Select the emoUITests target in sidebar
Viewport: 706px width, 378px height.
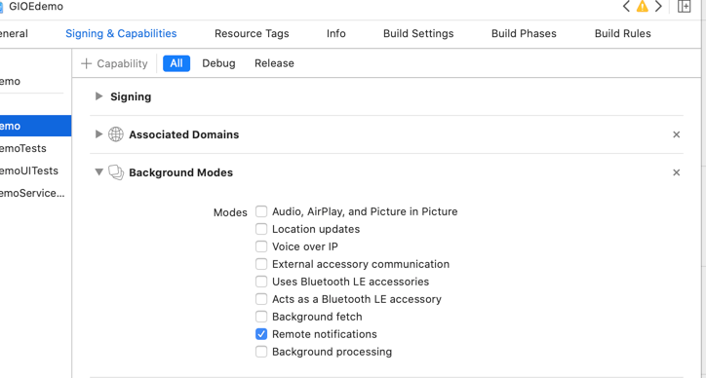(x=29, y=170)
